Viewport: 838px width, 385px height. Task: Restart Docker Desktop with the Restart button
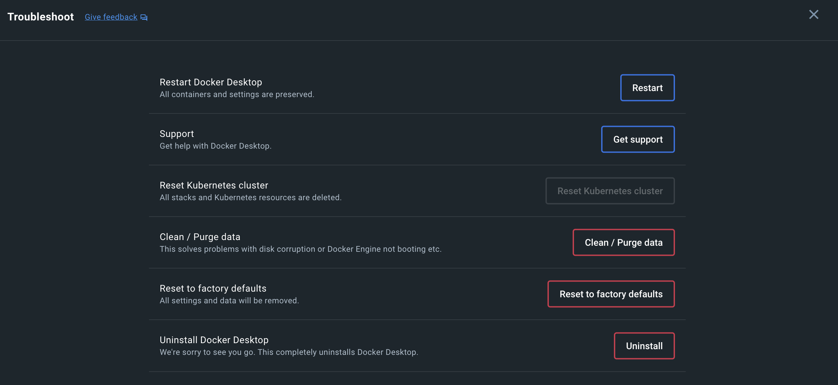[647, 88]
